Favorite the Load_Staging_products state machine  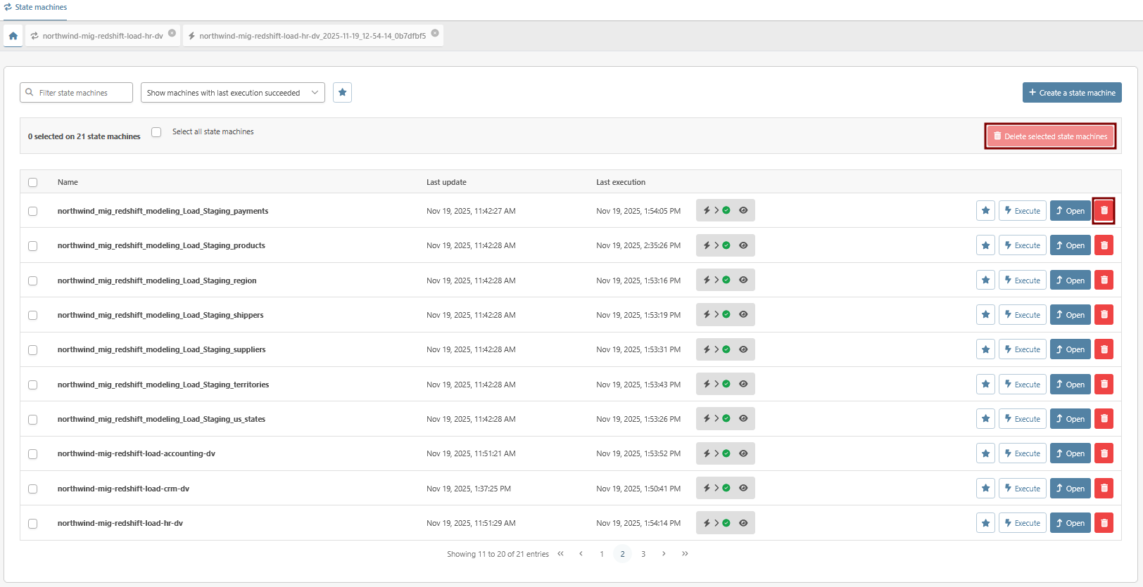985,246
